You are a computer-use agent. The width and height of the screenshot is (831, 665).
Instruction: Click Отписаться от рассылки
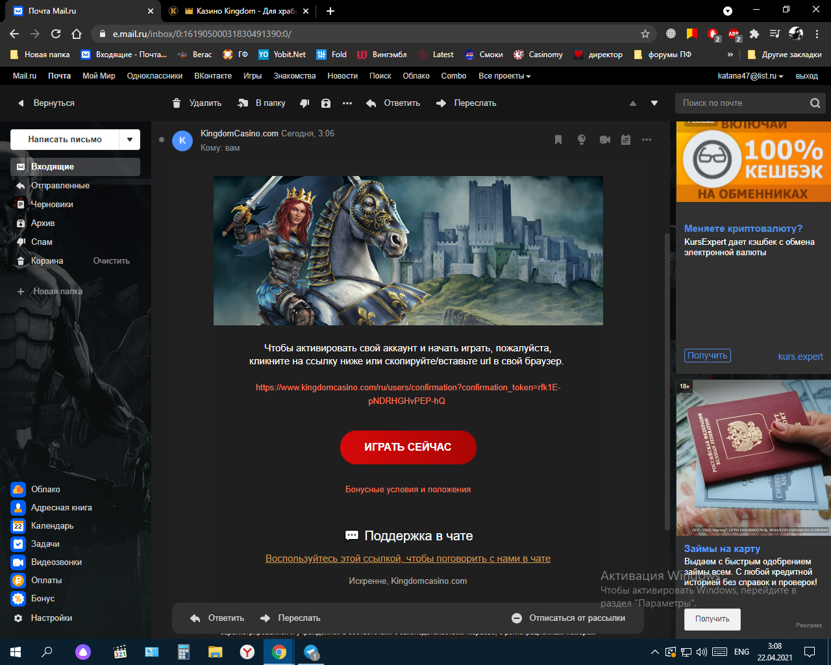click(x=569, y=618)
